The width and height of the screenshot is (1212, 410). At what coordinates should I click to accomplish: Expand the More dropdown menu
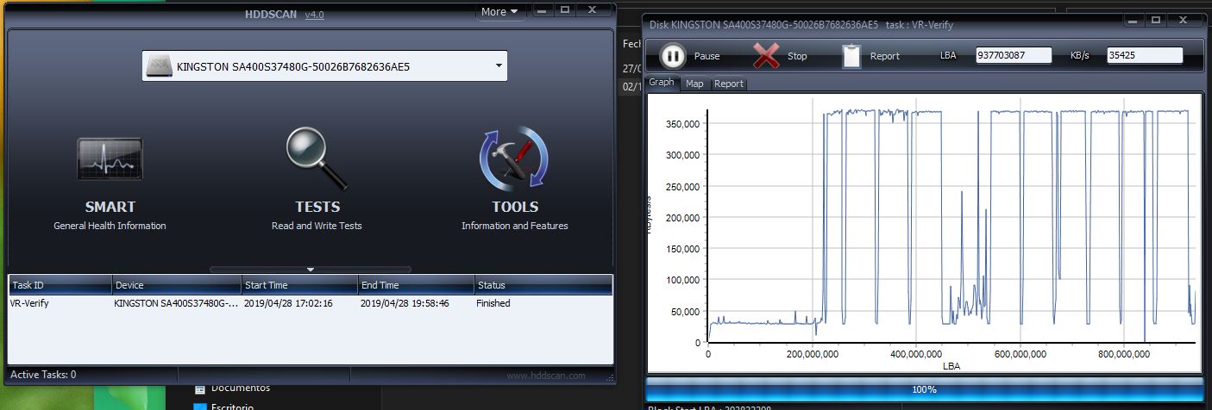pos(499,12)
